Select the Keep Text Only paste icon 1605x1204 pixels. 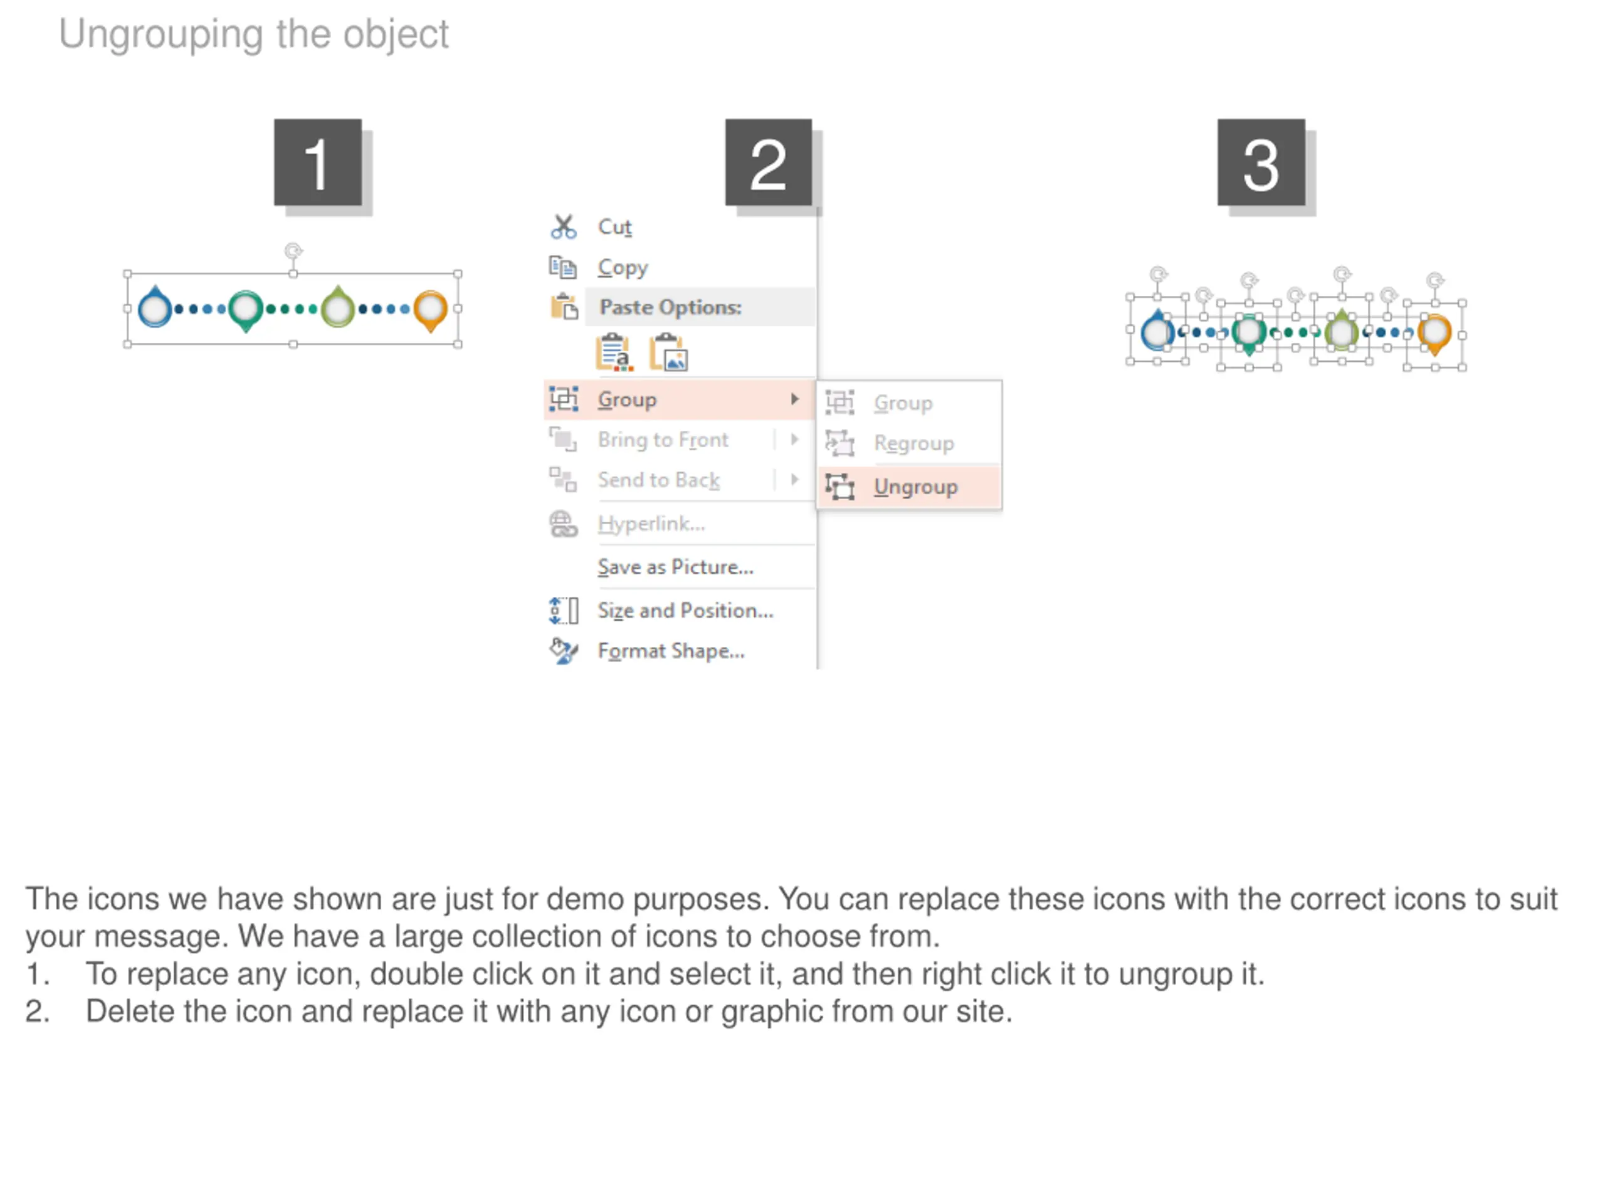pyautogui.click(x=614, y=352)
